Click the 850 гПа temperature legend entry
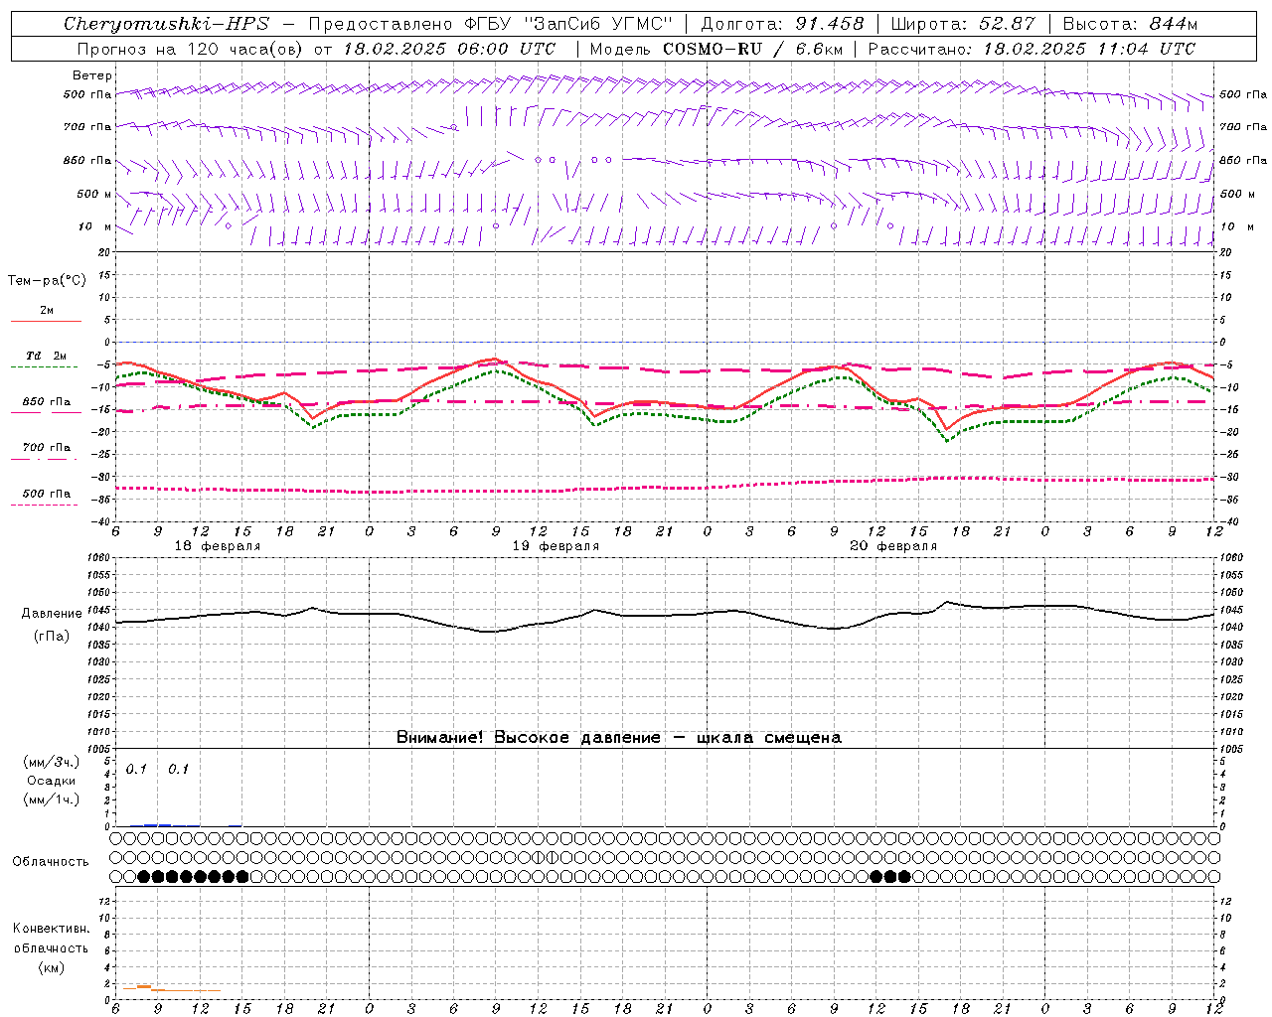Viewport: 1272px width, 1017px height. point(47,402)
